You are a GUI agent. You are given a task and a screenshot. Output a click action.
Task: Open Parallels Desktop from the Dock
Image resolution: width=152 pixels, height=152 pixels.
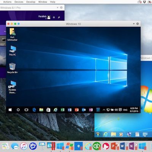click(x=51, y=146)
